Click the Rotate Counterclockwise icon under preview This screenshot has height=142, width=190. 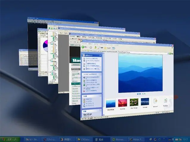(145, 94)
